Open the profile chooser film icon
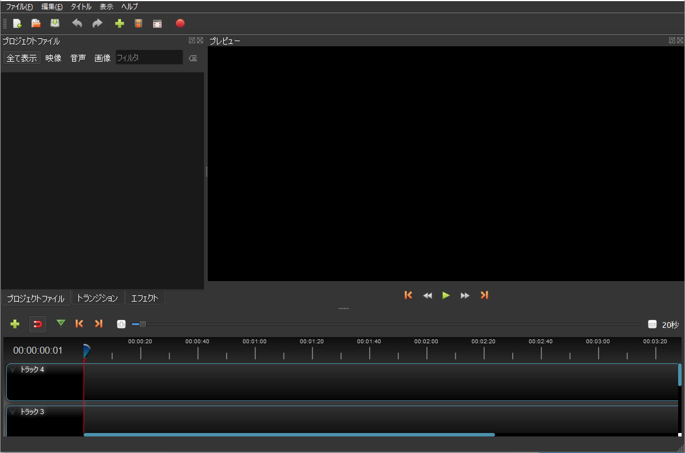This screenshot has width=685, height=453. coord(138,23)
